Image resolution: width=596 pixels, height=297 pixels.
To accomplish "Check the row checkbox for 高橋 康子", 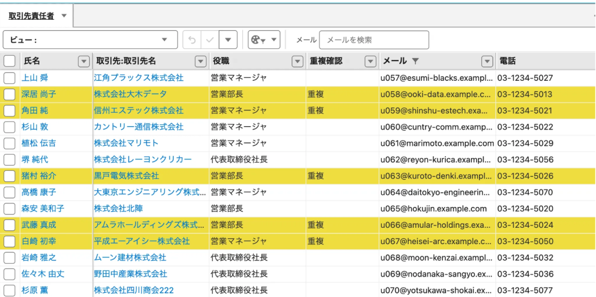I will pos(9,192).
